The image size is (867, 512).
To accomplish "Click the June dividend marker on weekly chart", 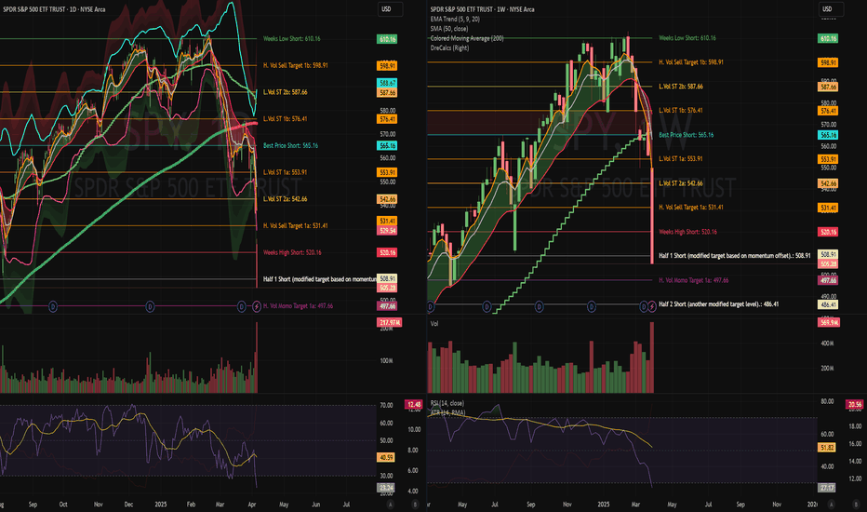I will coord(487,306).
